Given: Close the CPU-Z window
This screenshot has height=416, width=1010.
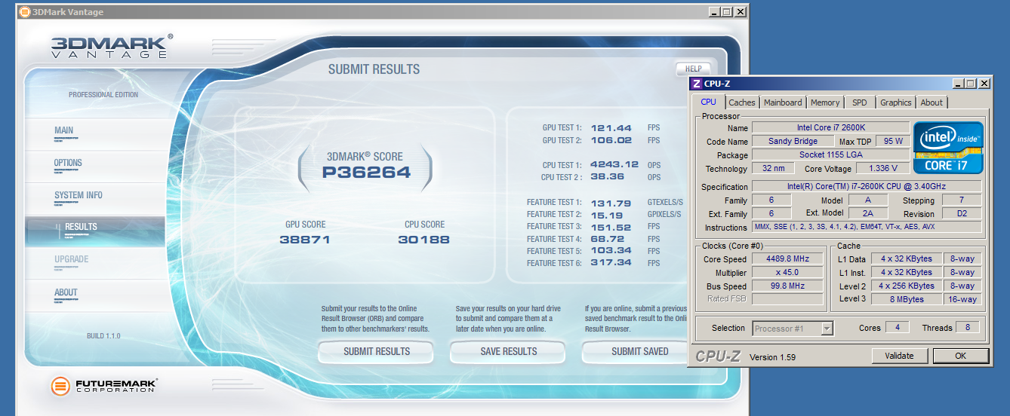Looking at the screenshot, I should click(984, 84).
